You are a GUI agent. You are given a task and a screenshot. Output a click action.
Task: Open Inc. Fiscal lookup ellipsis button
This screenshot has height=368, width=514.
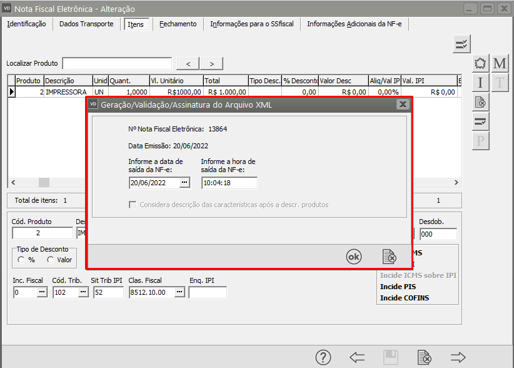click(x=41, y=292)
